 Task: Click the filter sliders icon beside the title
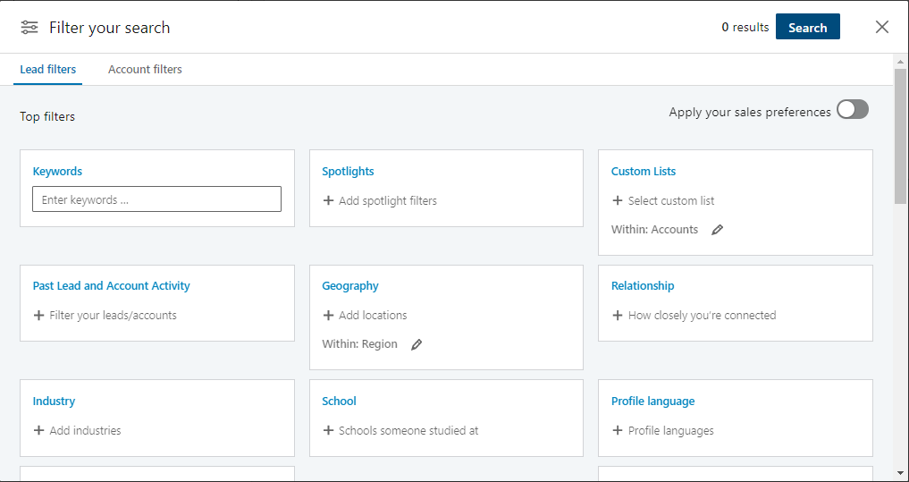(x=29, y=27)
